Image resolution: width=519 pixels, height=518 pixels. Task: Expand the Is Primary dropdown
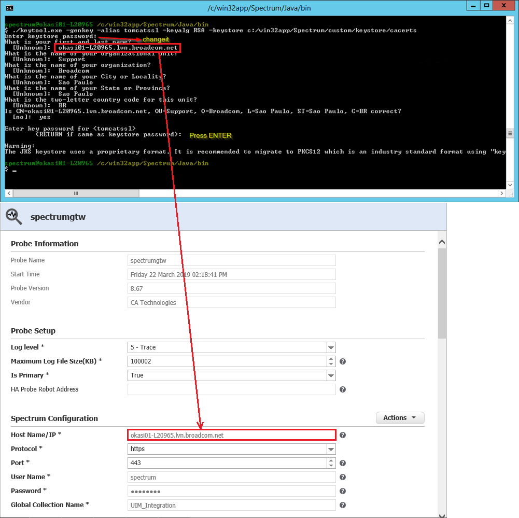click(x=331, y=375)
